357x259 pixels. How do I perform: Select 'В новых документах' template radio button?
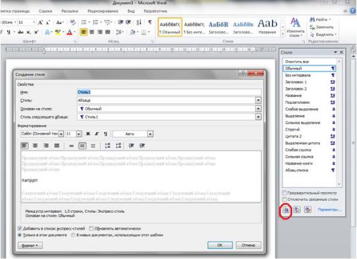coord(73,235)
